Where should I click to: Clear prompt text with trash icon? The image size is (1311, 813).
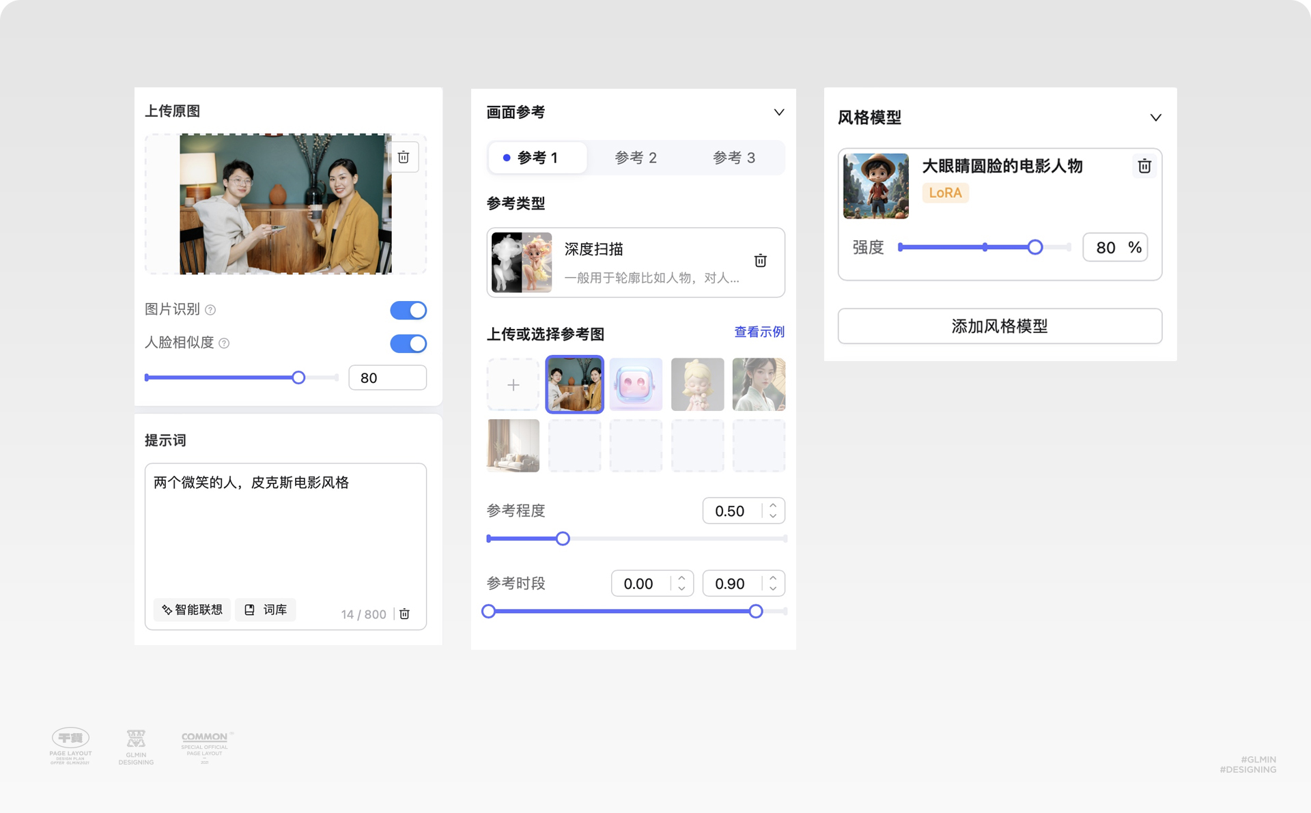coord(404,614)
